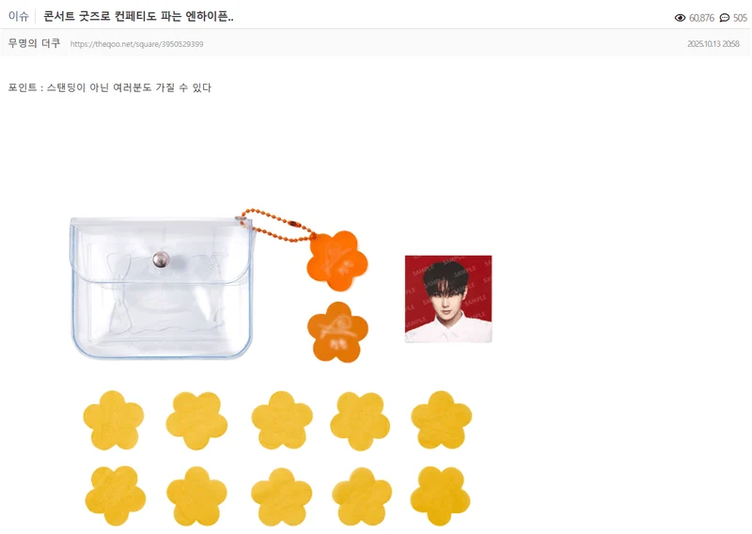
Task: Click the transparent PVC pouch image
Action: (x=162, y=287)
